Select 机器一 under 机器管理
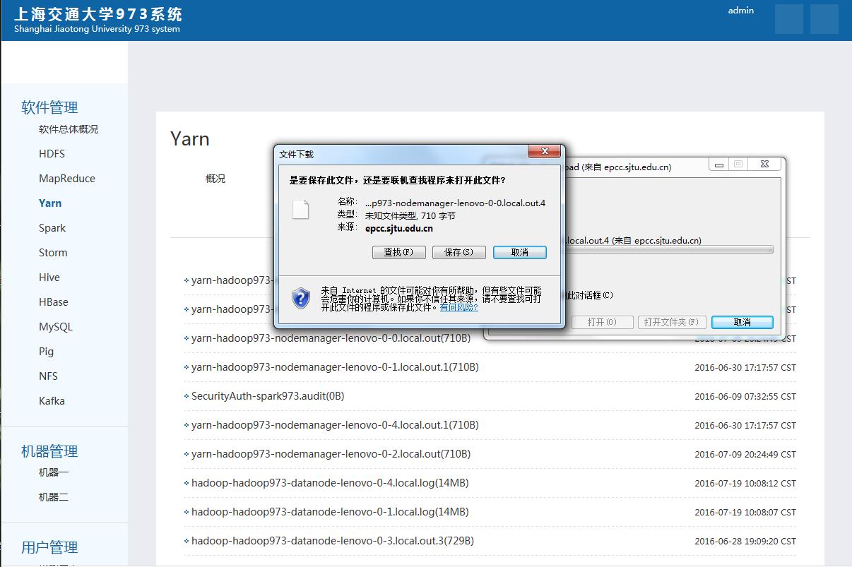 click(x=54, y=472)
